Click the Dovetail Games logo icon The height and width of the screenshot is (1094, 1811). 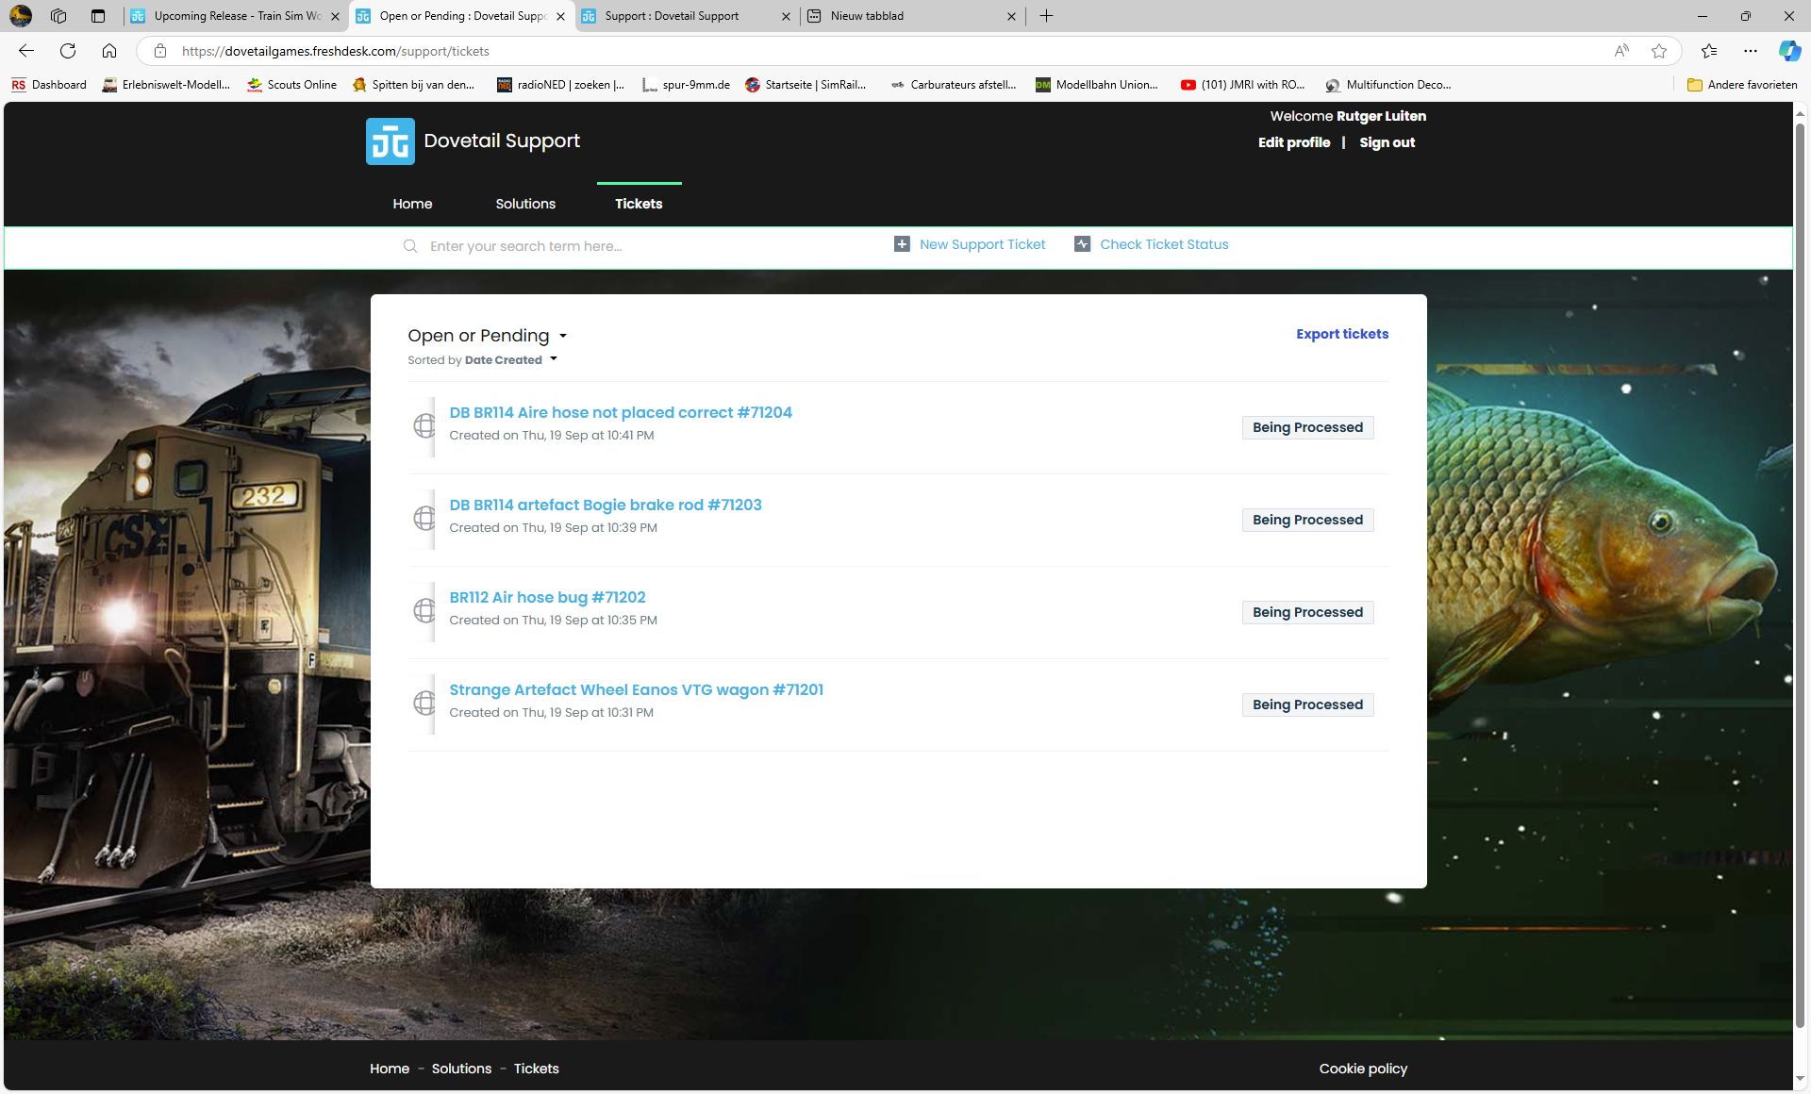390,141
